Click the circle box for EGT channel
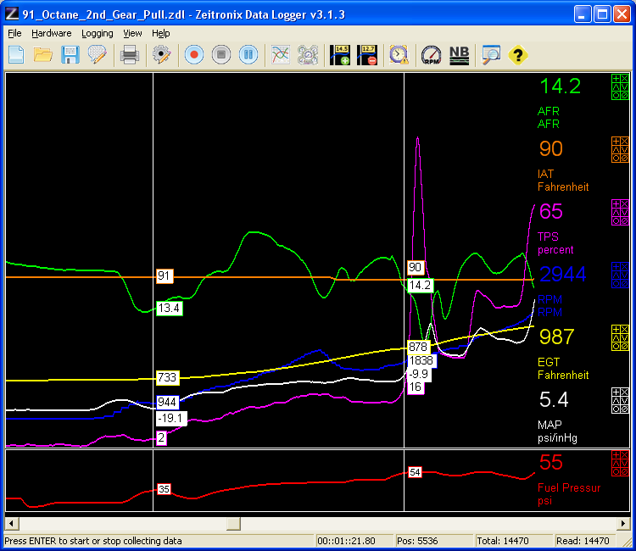Screen dimensions: 636x551 point(616,347)
